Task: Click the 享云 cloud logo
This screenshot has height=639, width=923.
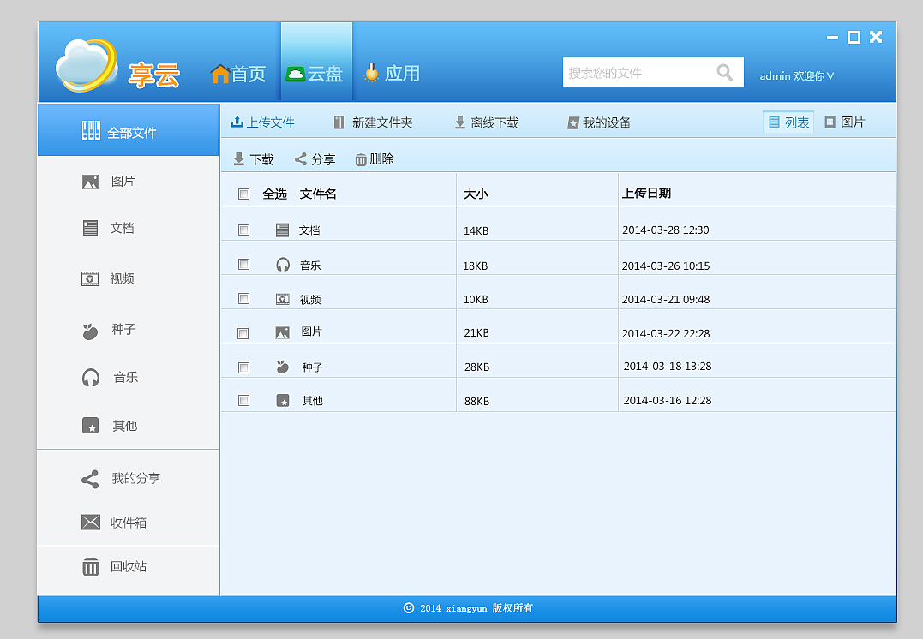Action: pos(117,67)
